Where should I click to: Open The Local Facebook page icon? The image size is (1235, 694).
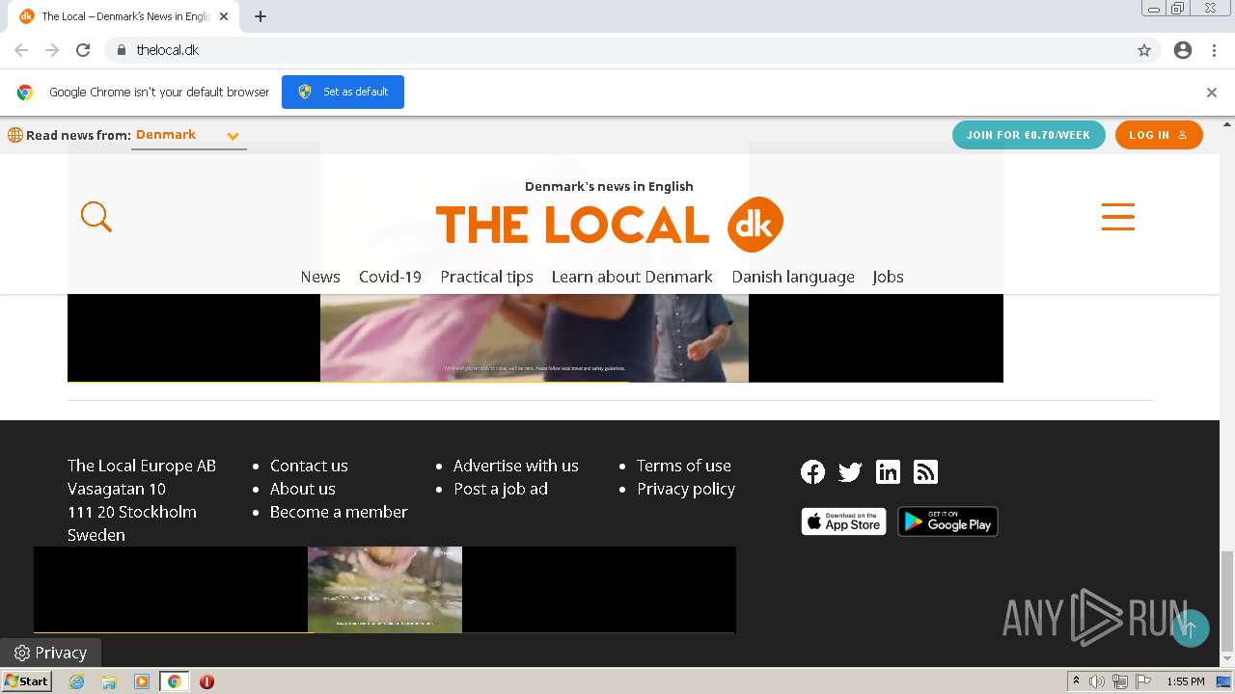point(812,471)
